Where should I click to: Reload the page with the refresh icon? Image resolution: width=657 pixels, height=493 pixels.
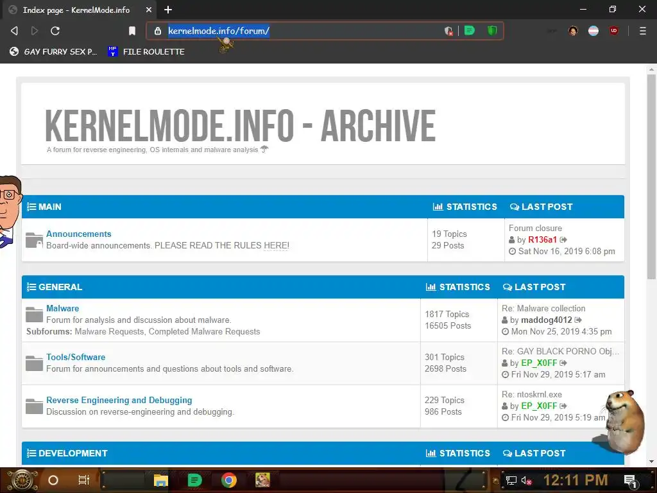55,31
